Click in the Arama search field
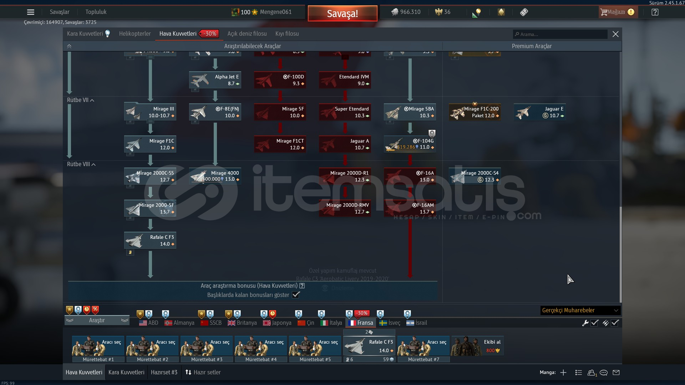The height and width of the screenshot is (385, 685). point(560,34)
